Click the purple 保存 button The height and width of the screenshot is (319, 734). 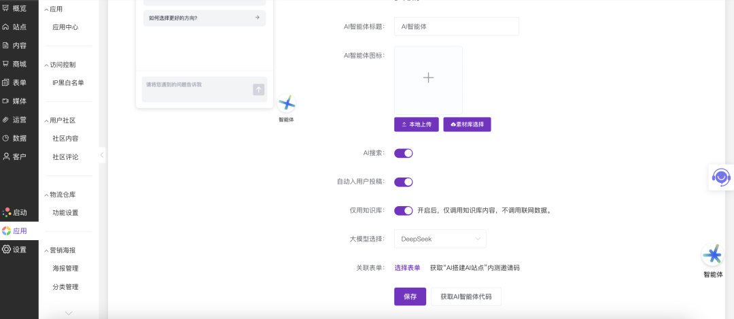point(410,297)
